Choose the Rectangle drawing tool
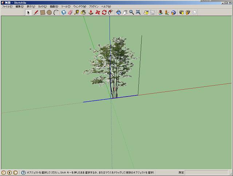The width and height of the screenshot is (233, 176). pos(42,12)
